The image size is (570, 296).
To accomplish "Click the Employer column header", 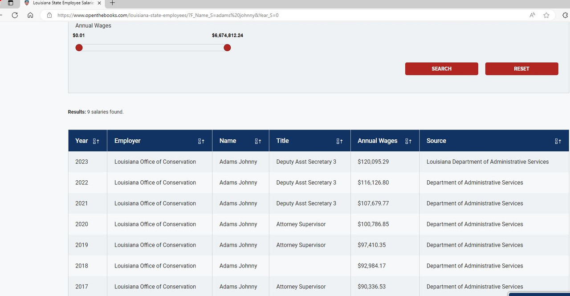I will point(160,141).
